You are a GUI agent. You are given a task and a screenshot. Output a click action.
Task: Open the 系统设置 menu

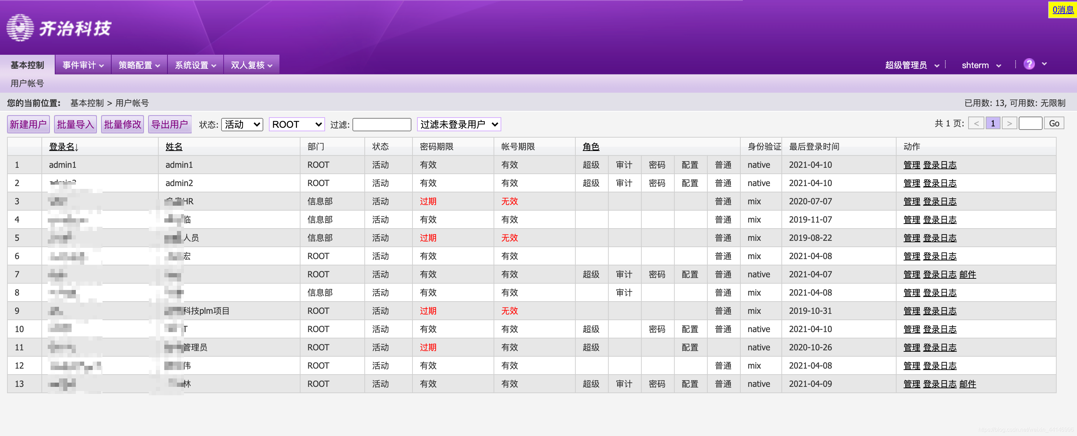coord(195,65)
